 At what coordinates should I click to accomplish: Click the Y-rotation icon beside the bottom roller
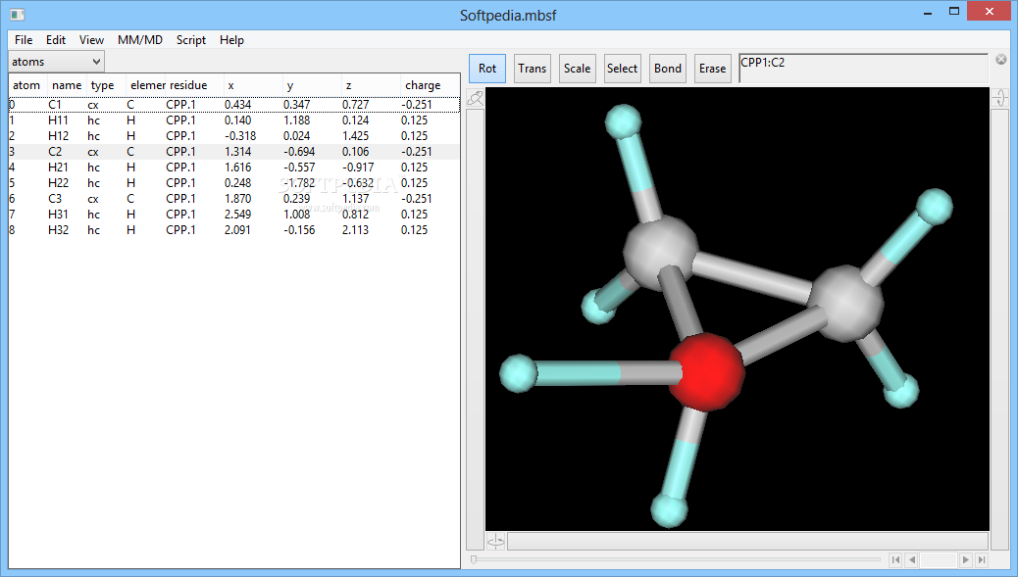pyautogui.click(x=496, y=542)
